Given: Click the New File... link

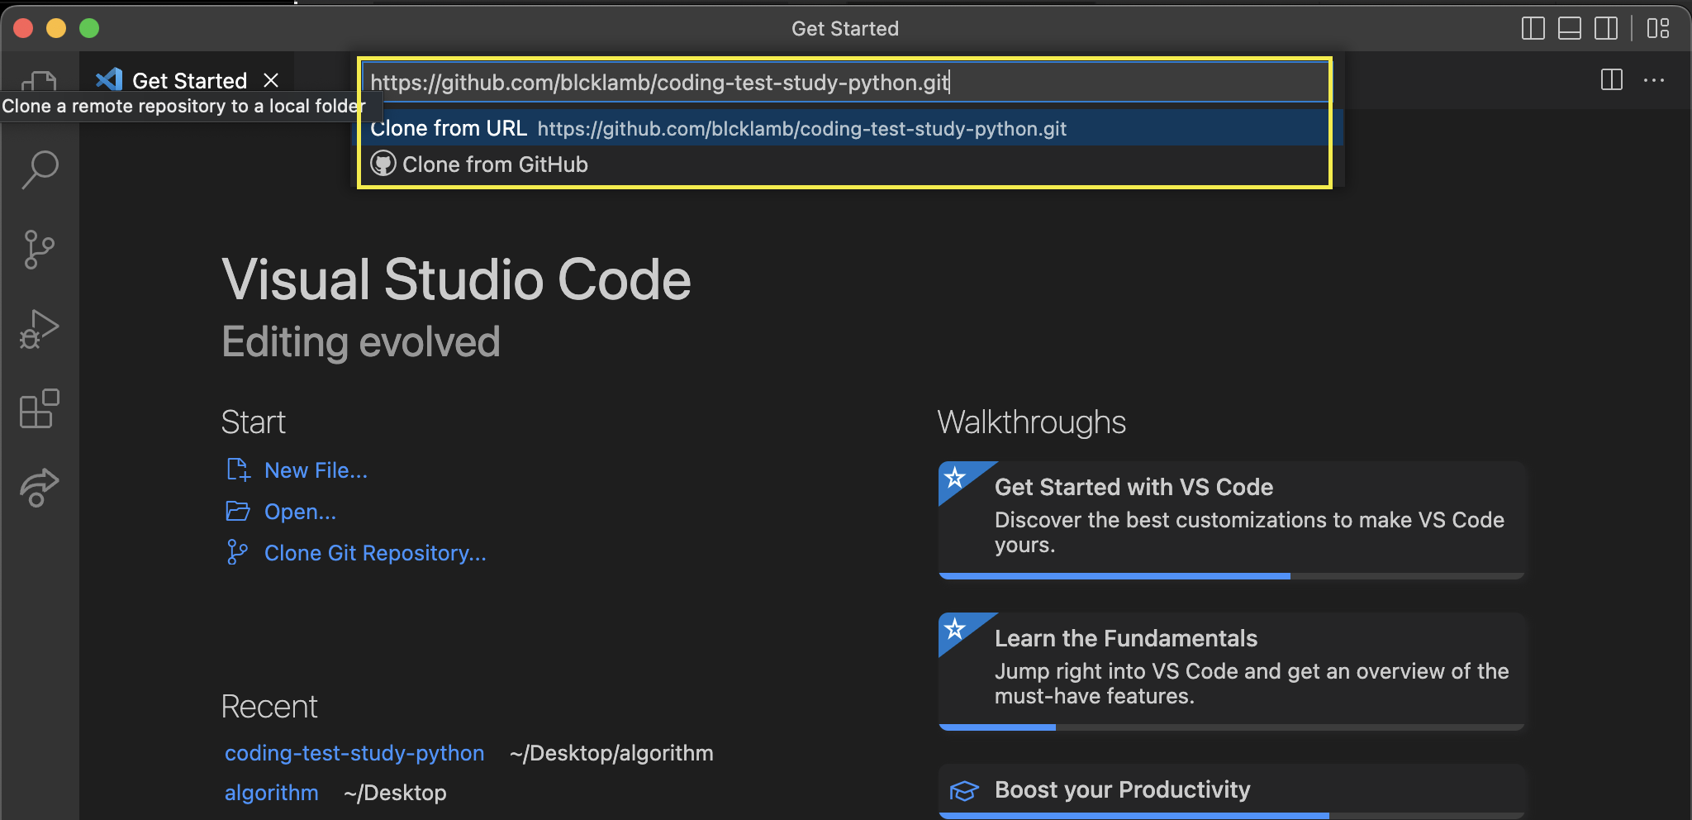Looking at the screenshot, I should (x=316, y=470).
